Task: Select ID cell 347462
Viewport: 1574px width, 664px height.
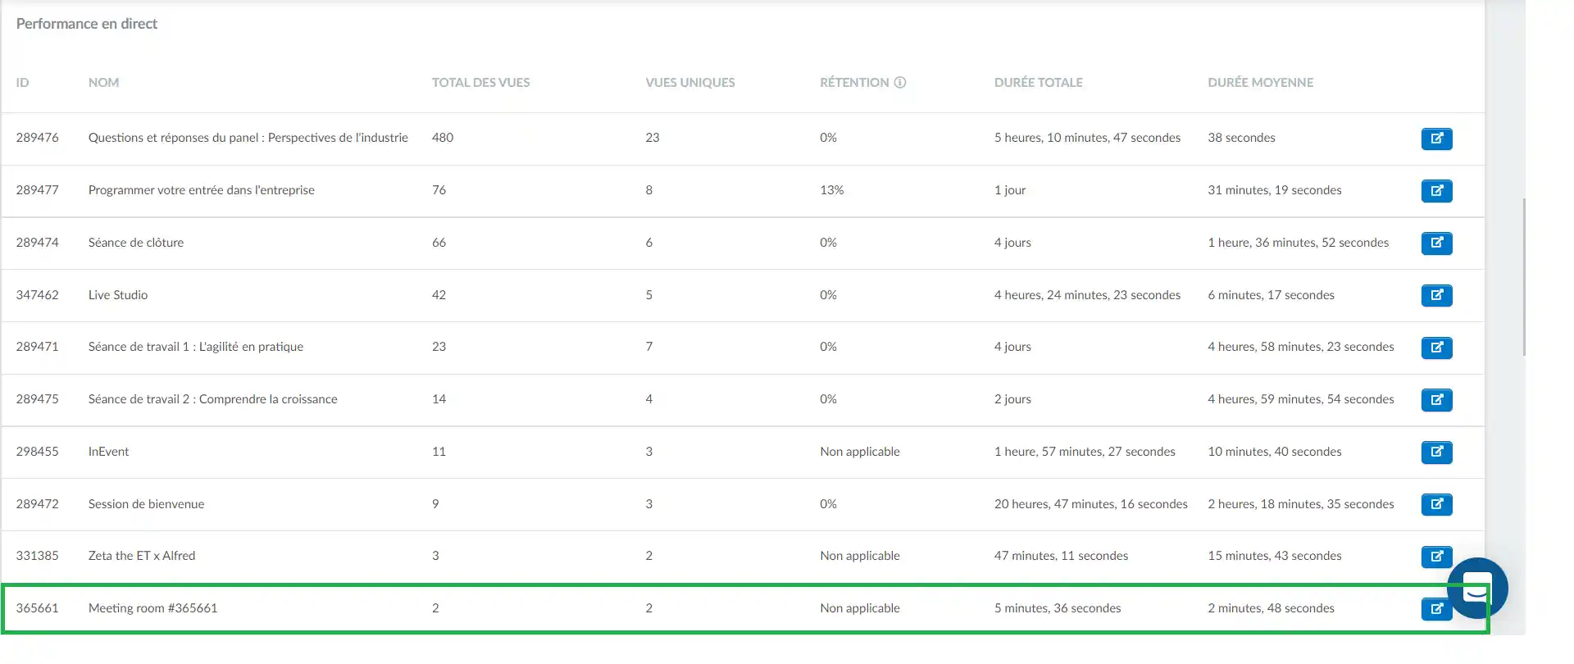Action: click(37, 295)
